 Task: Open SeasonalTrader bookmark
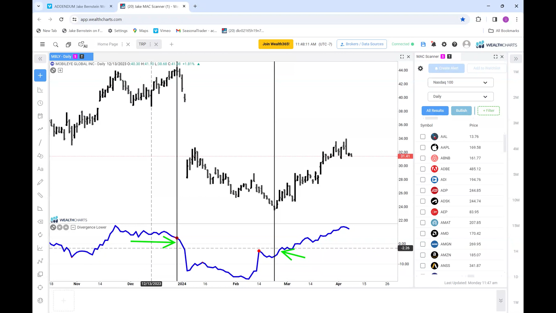point(196,31)
